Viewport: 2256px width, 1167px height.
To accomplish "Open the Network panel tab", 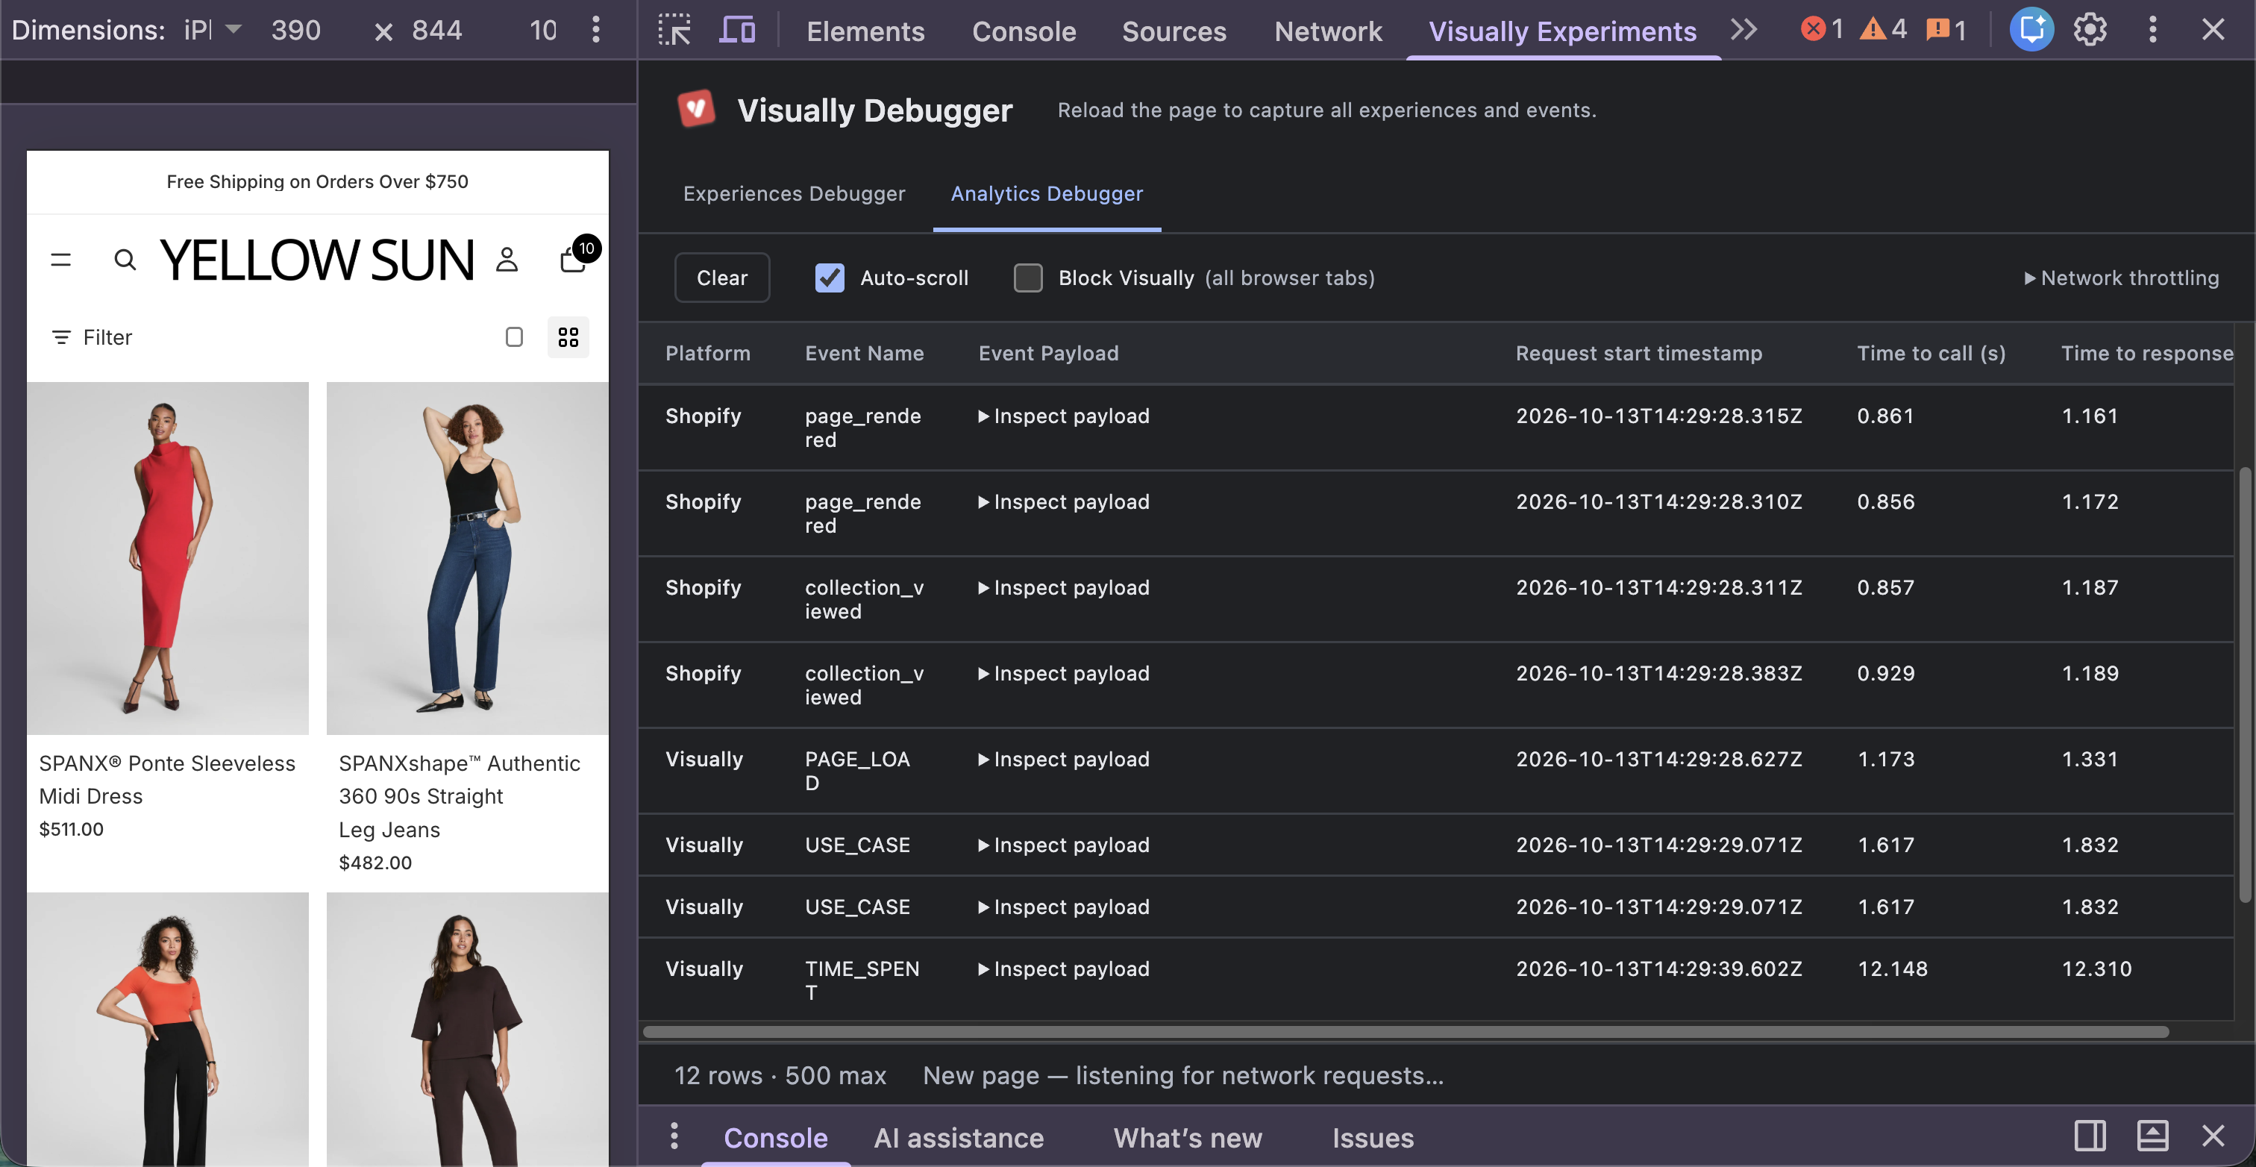I will [1328, 31].
